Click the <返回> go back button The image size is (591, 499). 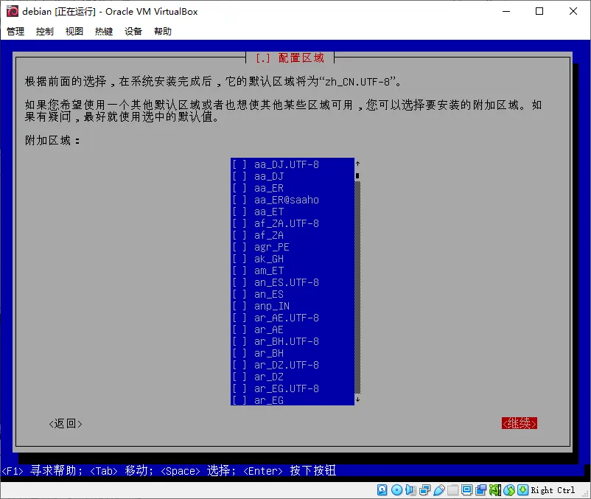tap(66, 424)
